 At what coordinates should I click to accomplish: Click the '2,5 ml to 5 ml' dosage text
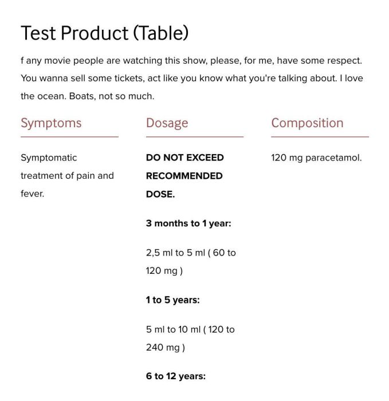click(175, 253)
